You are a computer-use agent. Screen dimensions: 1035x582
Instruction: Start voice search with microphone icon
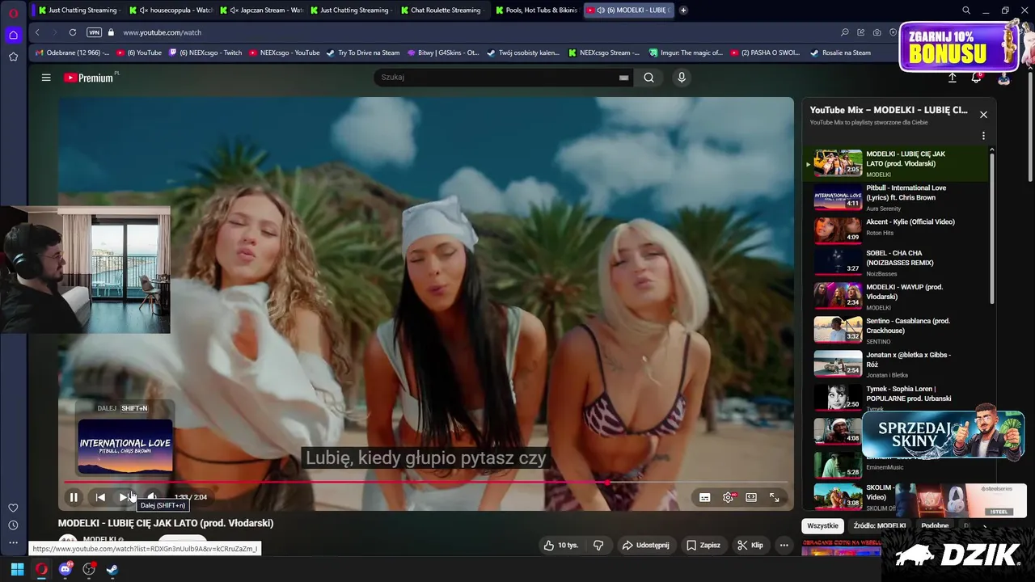(x=682, y=78)
